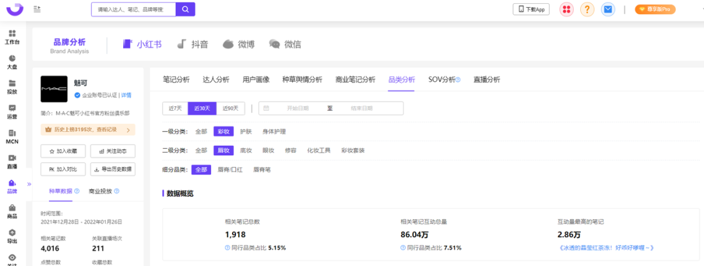Click the purple logo icon at top left
The width and height of the screenshot is (704, 266).
coord(14,9)
